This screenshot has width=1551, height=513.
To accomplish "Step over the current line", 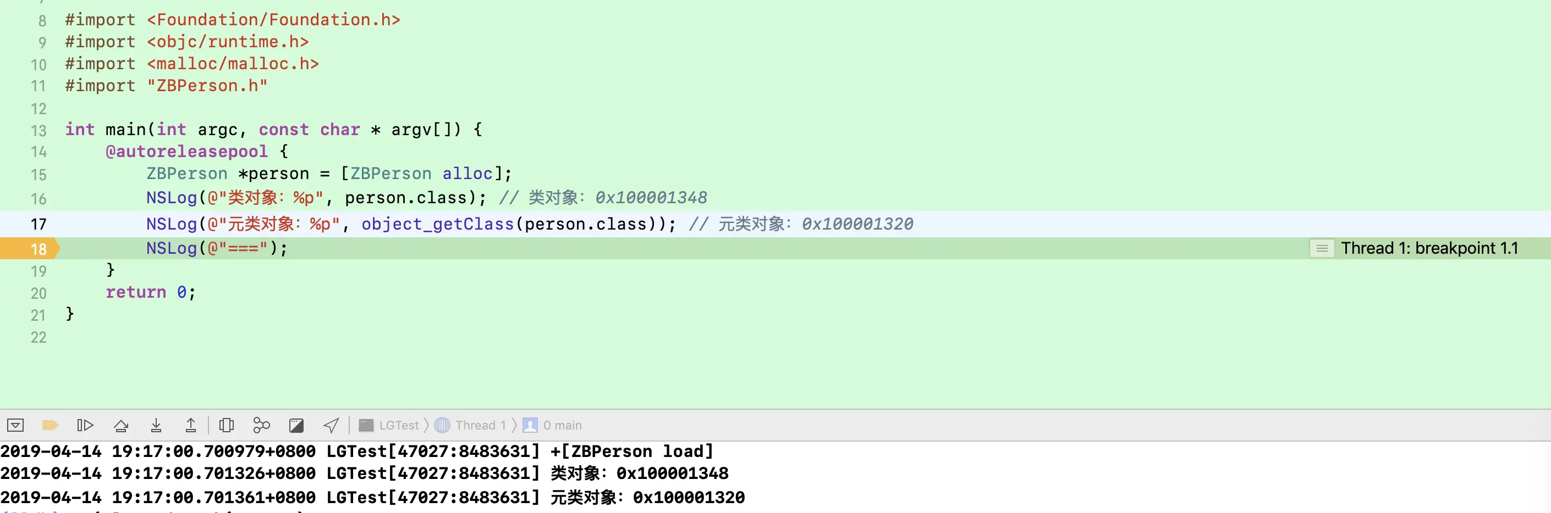I will 121,426.
